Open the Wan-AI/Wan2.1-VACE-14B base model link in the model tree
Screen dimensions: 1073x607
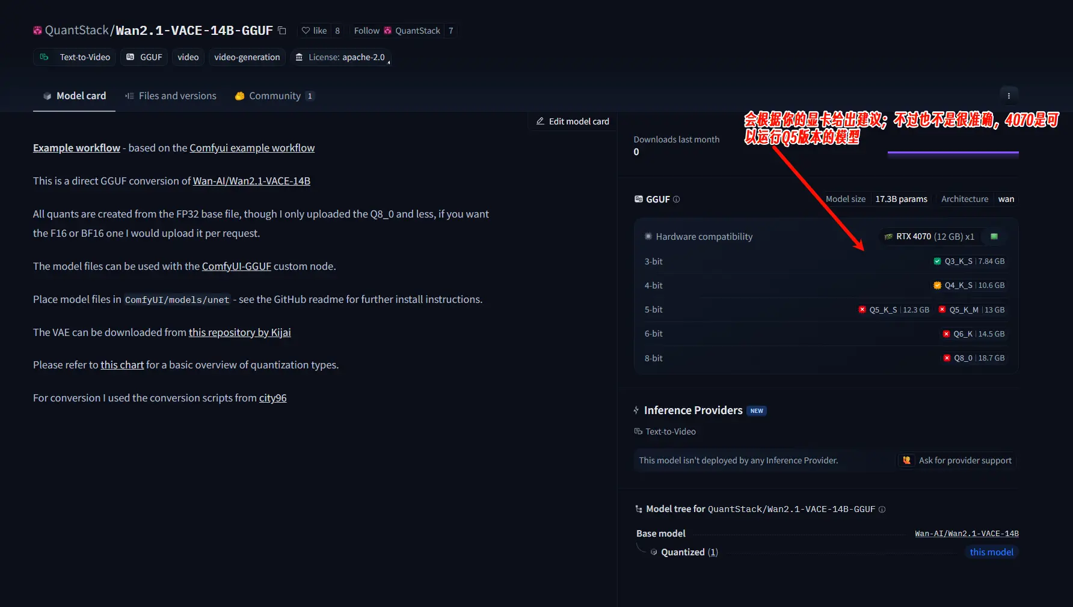pos(967,534)
